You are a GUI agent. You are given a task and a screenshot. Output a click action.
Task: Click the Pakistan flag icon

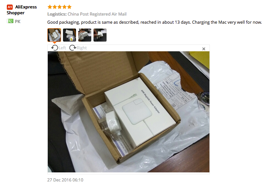[x=10, y=21]
